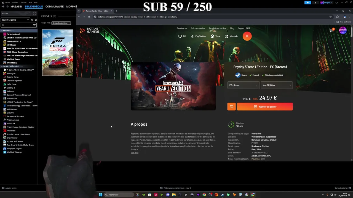Open the Windows Start menu
This screenshot has height=198, width=353.
(100, 195)
